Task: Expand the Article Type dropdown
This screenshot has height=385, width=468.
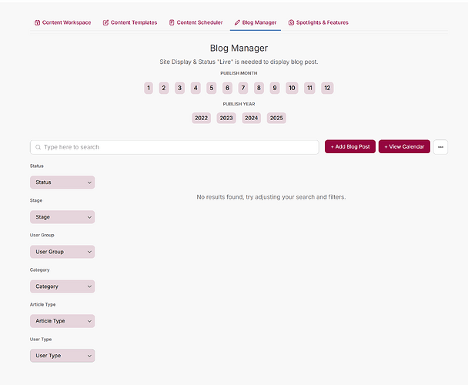Action: (62, 321)
